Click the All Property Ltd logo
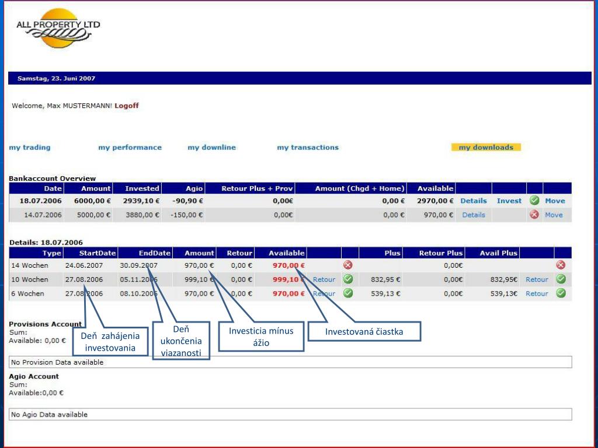The width and height of the screenshot is (598, 448). (x=58, y=29)
